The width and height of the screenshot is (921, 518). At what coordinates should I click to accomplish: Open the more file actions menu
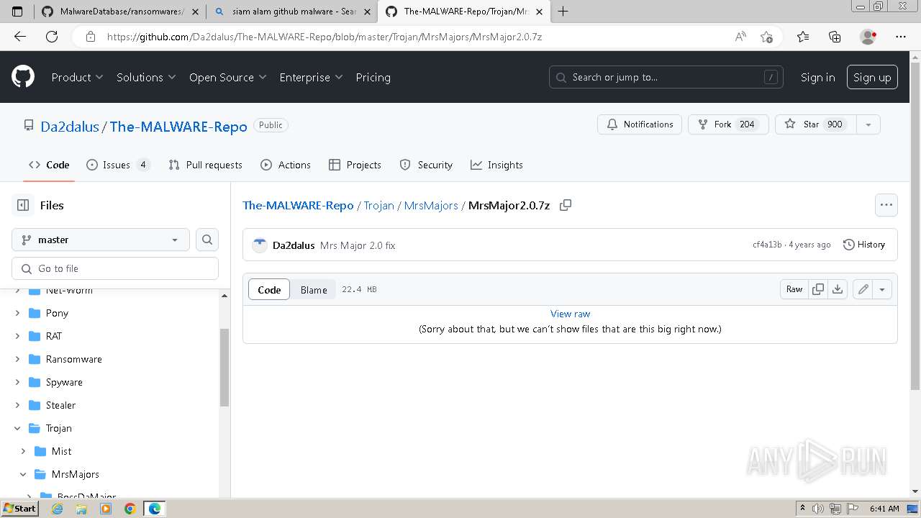click(x=886, y=205)
